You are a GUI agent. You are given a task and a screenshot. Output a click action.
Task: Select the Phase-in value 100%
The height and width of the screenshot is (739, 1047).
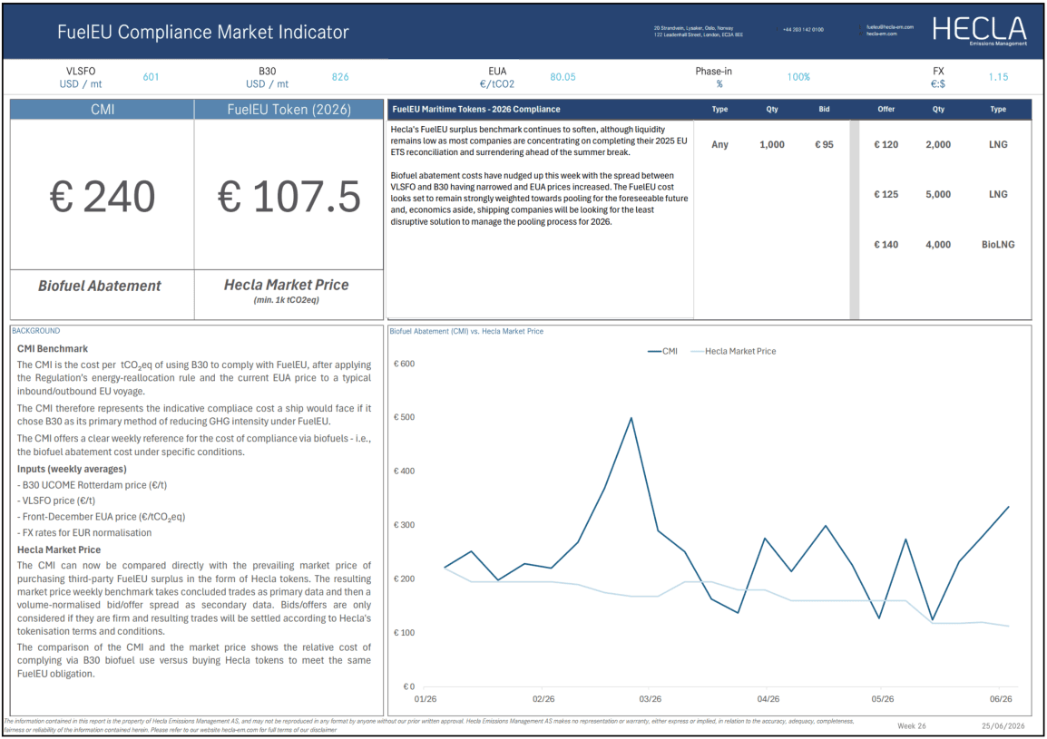click(797, 77)
